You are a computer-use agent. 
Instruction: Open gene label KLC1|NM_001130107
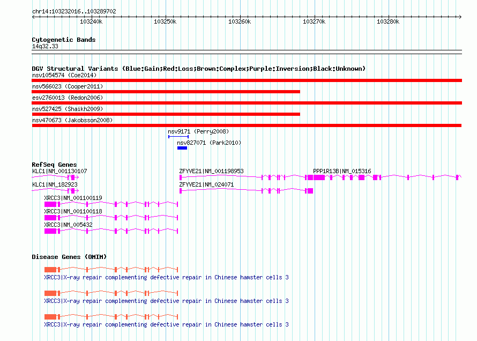[x=59, y=171]
